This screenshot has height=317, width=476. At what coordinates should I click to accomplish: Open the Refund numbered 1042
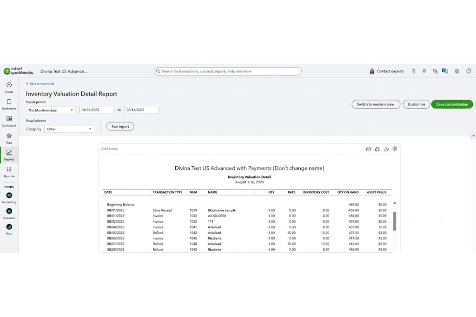[158, 233]
